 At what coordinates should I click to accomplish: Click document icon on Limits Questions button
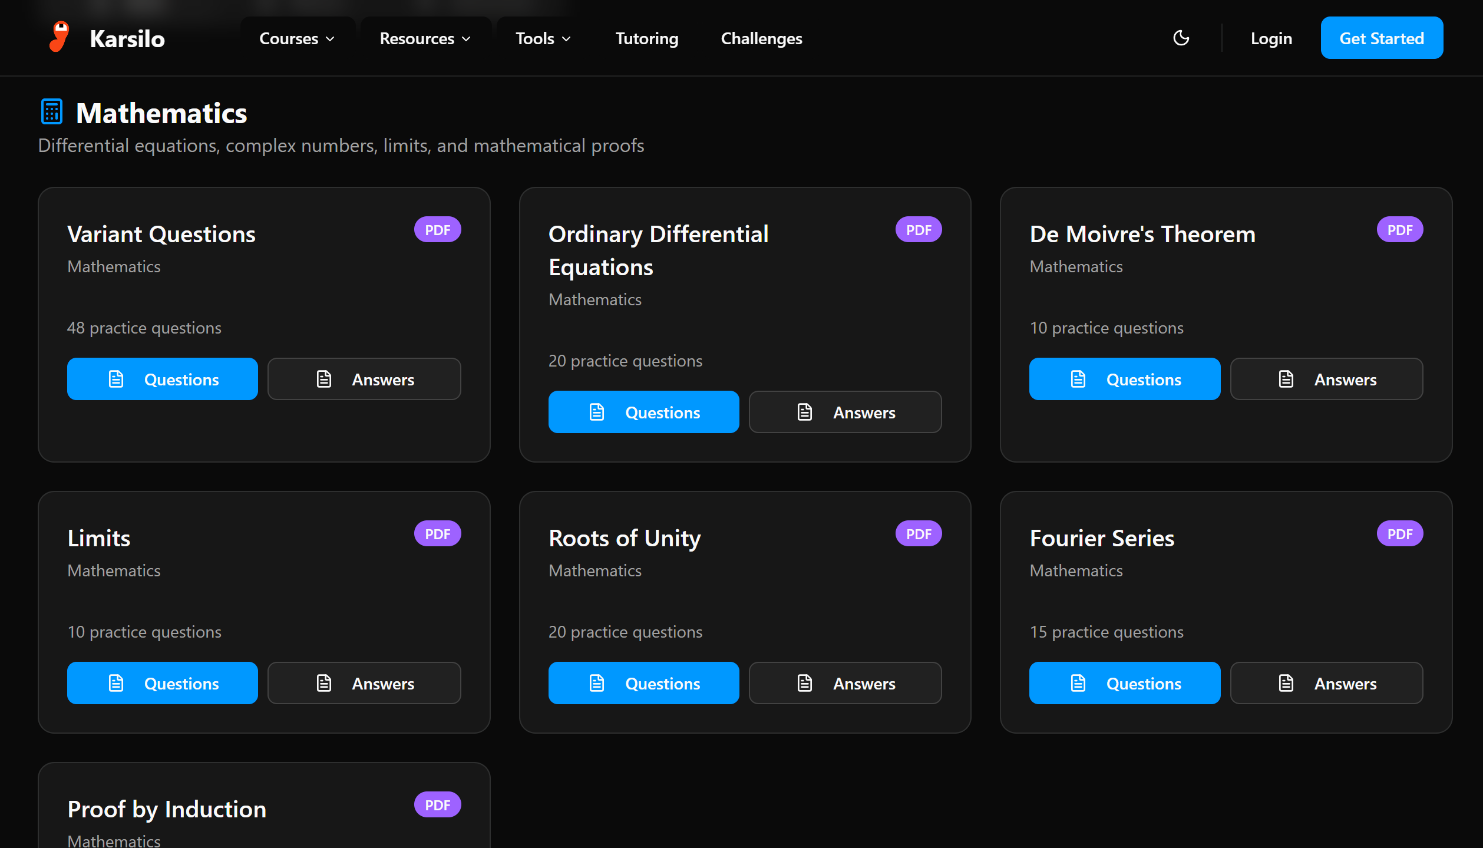pos(116,683)
